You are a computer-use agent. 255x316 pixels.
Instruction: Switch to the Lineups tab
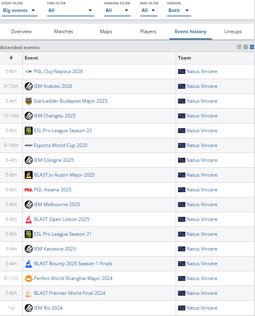[x=233, y=32]
